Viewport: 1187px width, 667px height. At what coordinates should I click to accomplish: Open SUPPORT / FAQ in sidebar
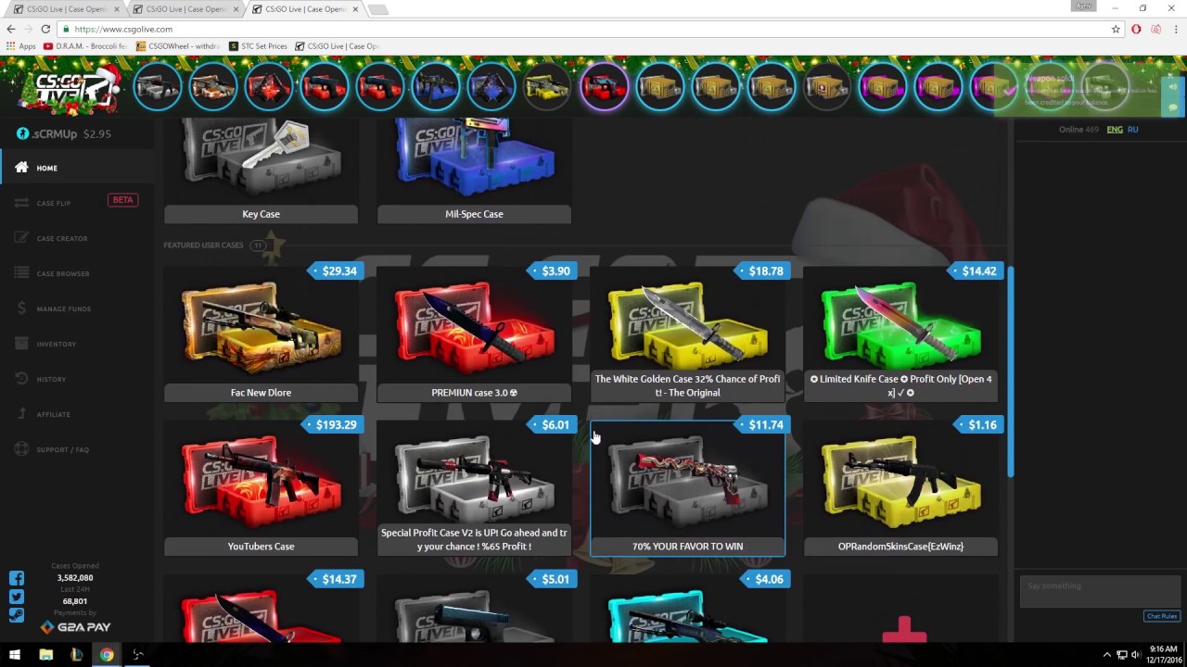coord(76,449)
